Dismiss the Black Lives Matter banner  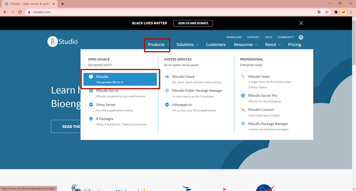click(301, 23)
